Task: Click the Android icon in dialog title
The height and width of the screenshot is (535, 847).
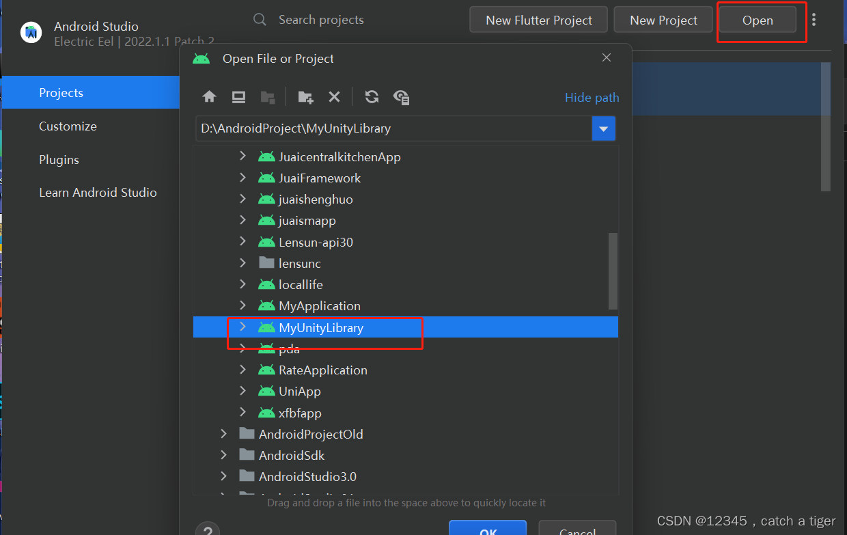Action: (201, 59)
